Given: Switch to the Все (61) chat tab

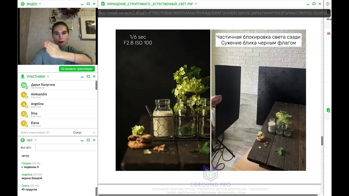Looking at the screenshot, I should (26, 148).
